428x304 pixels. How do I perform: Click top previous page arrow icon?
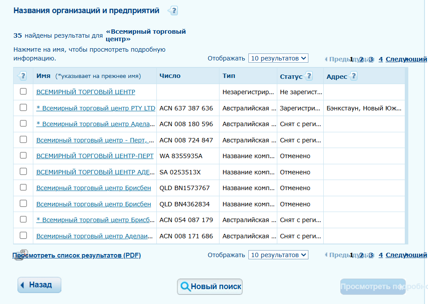point(326,59)
